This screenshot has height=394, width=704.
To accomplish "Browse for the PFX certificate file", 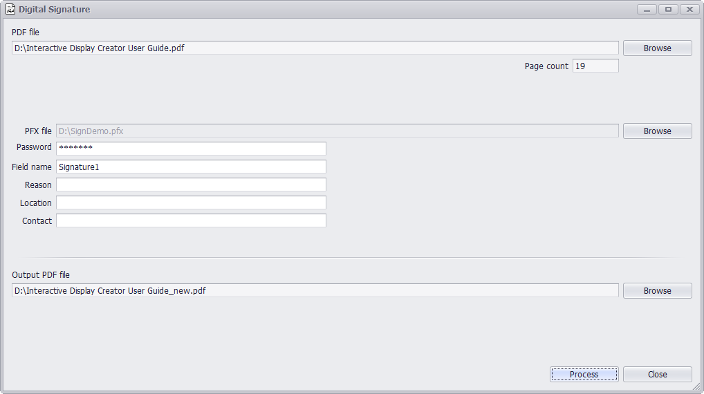I will (657, 131).
